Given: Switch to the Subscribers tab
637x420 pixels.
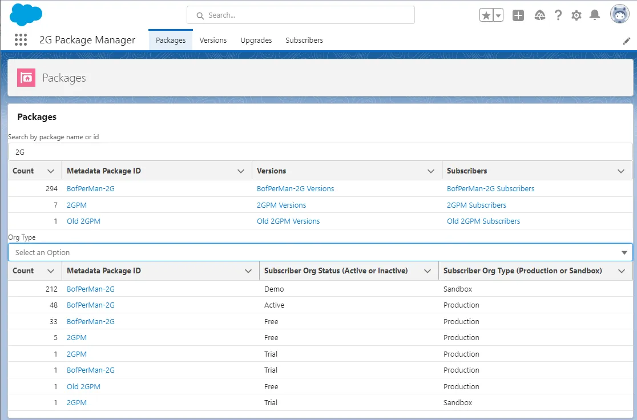Looking at the screenshot, I should [x=304, y=40].
